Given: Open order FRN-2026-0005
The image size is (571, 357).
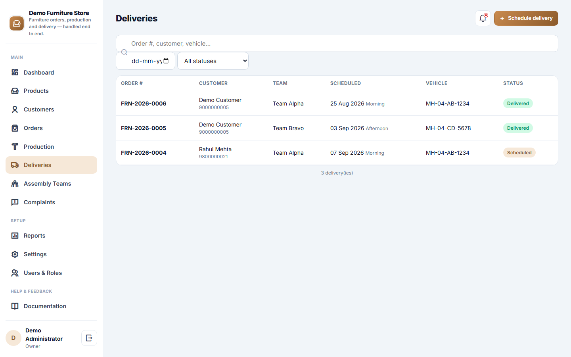Looking at the screenshot, I should coord(144,128).
